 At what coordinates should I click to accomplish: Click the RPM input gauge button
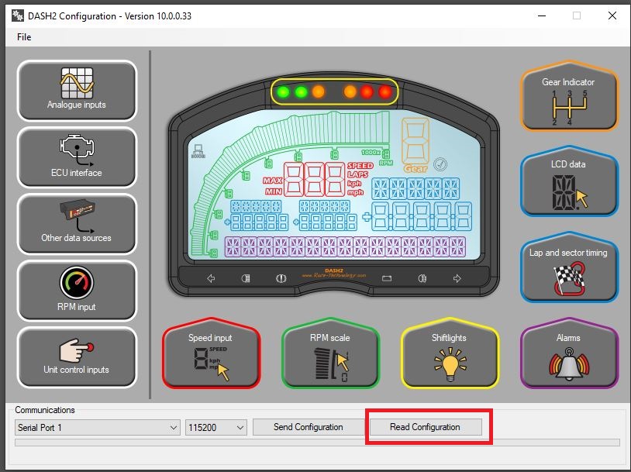(76, 291)
